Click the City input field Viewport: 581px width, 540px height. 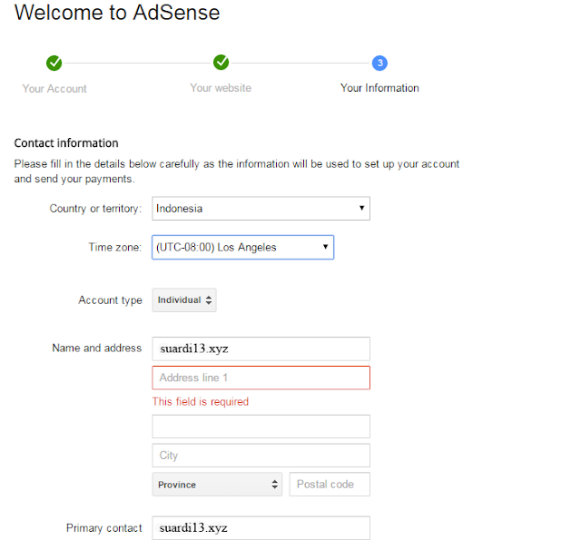[261, 456]
